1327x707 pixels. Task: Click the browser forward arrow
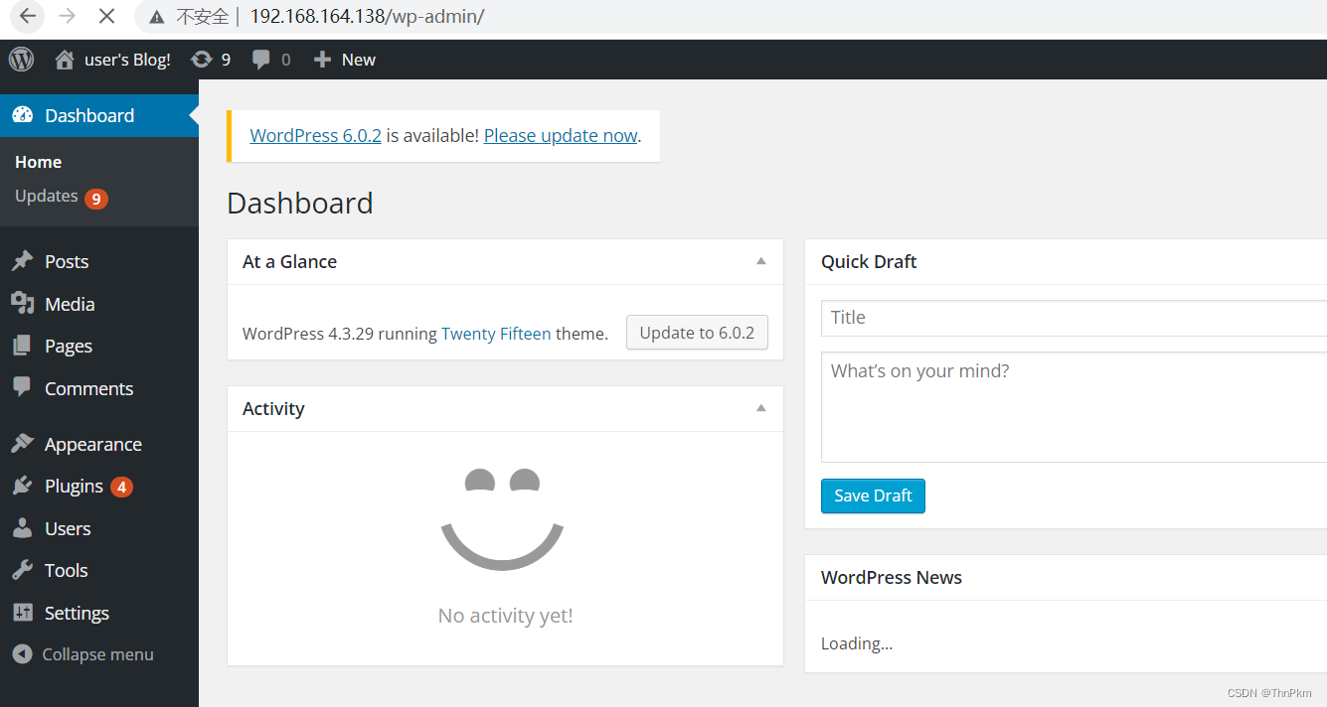pos(67,16)
